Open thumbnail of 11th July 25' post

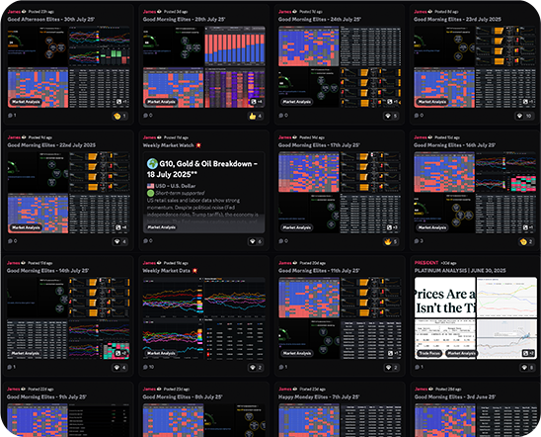[x=340, y=318]
